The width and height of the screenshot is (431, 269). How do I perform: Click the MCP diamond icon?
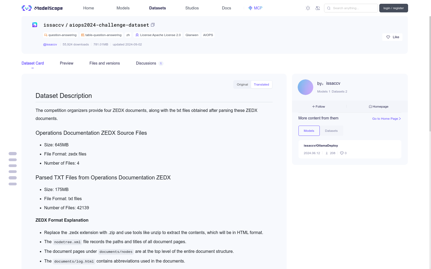click(250, 8)
